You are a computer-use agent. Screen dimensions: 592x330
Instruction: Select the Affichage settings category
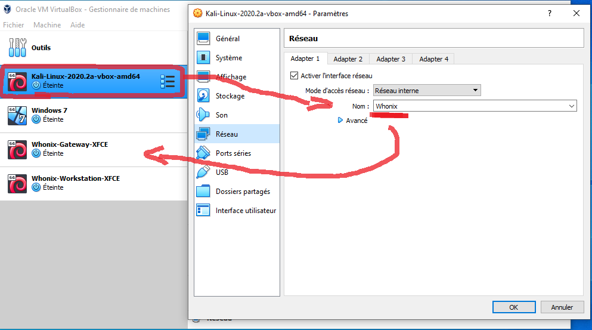pos(237,77)
